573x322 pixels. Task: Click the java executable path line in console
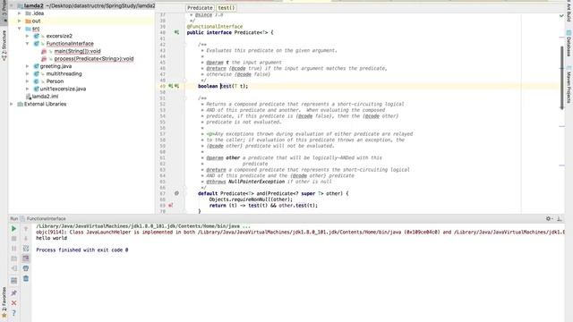(143, 226)
